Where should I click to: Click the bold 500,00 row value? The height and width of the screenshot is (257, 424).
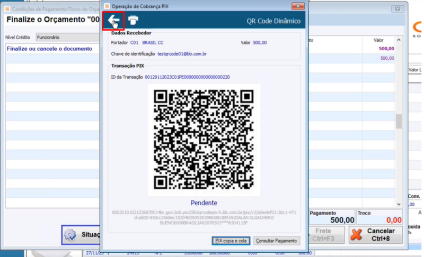click(386, 49)
